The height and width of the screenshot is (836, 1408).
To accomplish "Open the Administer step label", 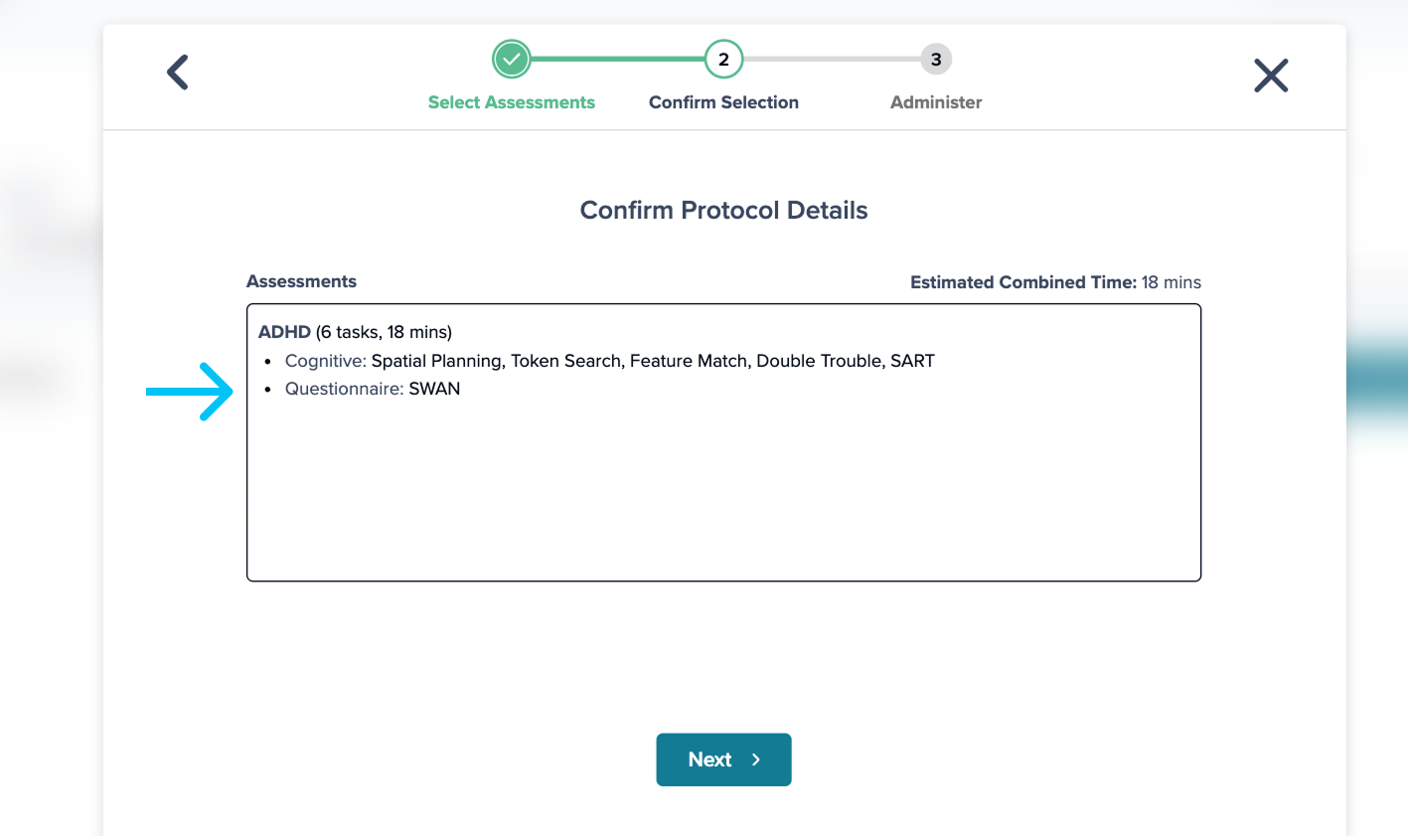I will tap(935, 101).
